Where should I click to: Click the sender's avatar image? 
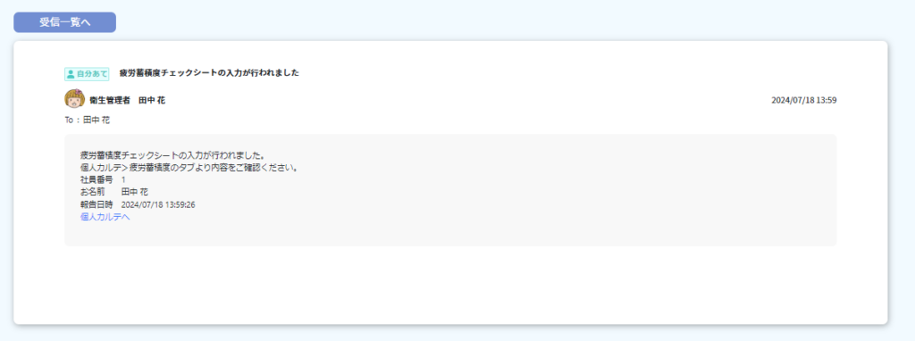point(75,99)
